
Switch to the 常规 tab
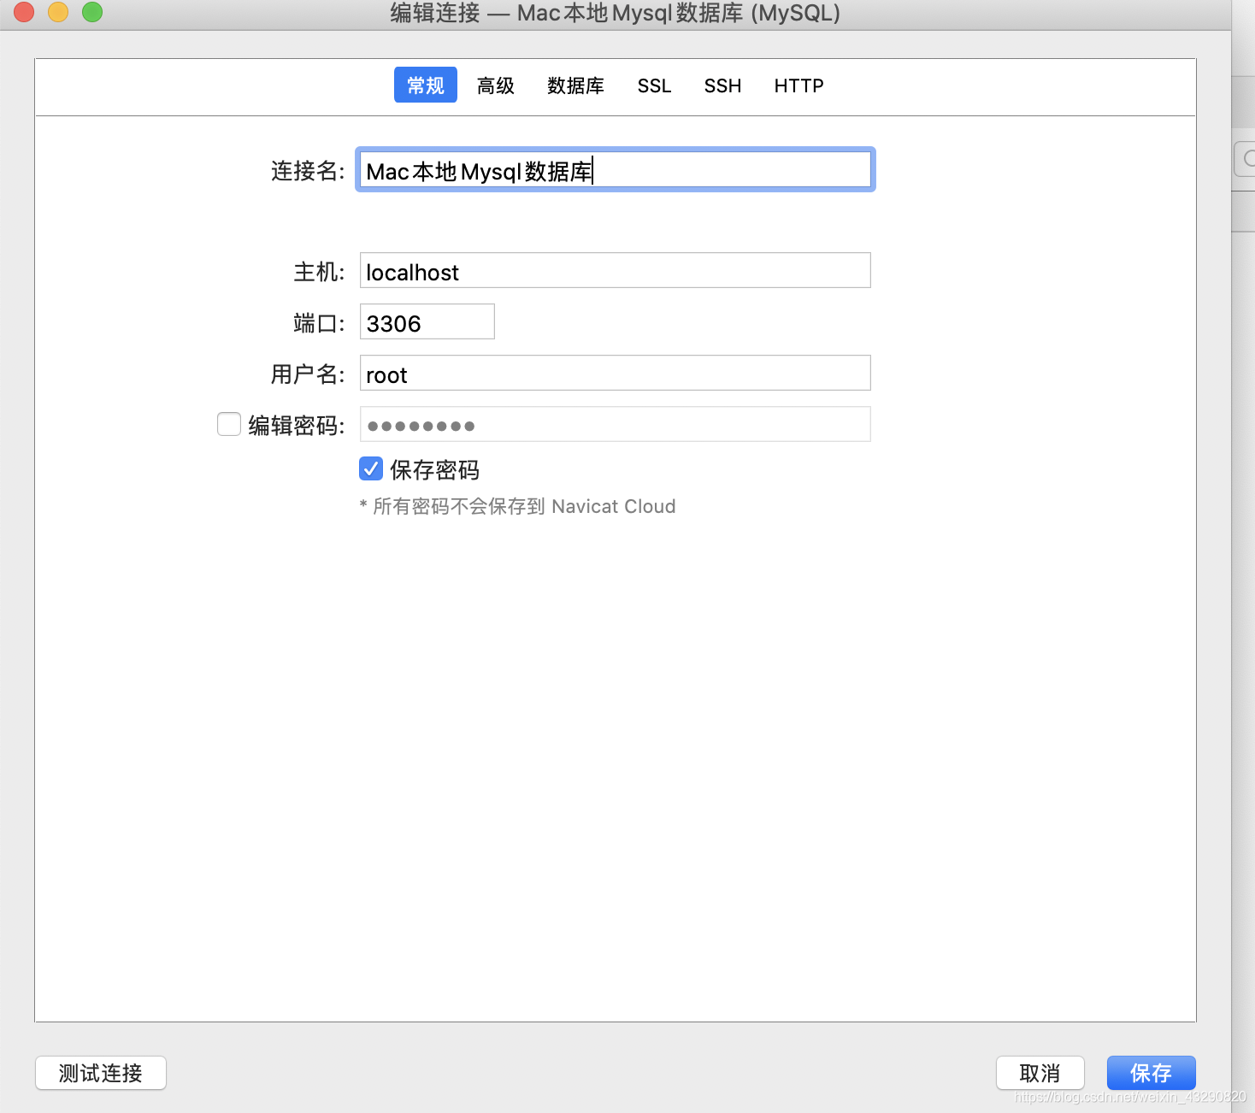click(x=425, y=85)
